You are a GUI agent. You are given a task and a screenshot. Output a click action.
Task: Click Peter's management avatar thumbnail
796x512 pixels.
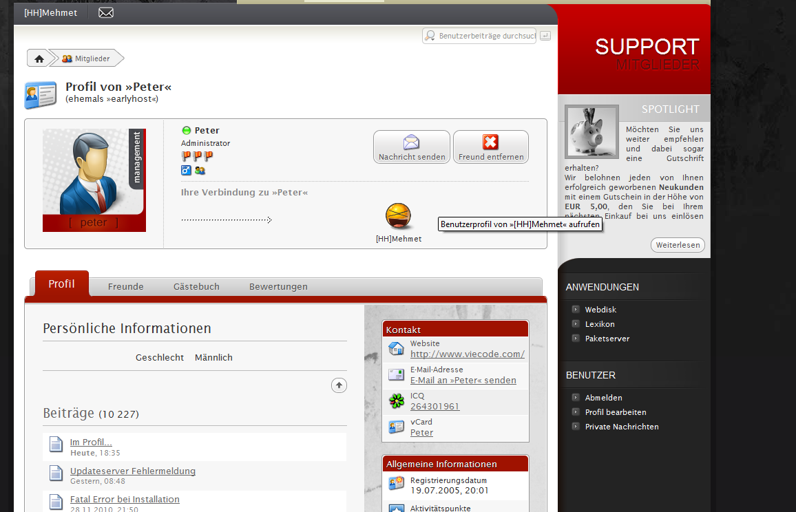pyautogui.click(x=94, y=180)
